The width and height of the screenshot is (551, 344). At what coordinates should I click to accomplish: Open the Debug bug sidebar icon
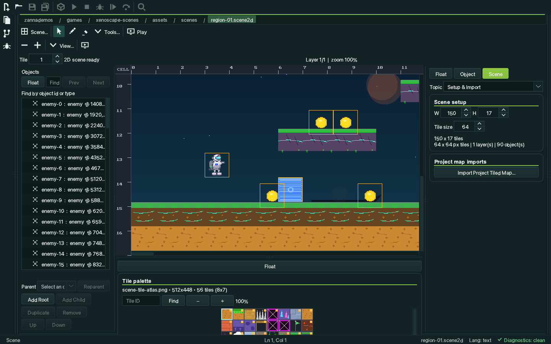[x=7, y=46]
